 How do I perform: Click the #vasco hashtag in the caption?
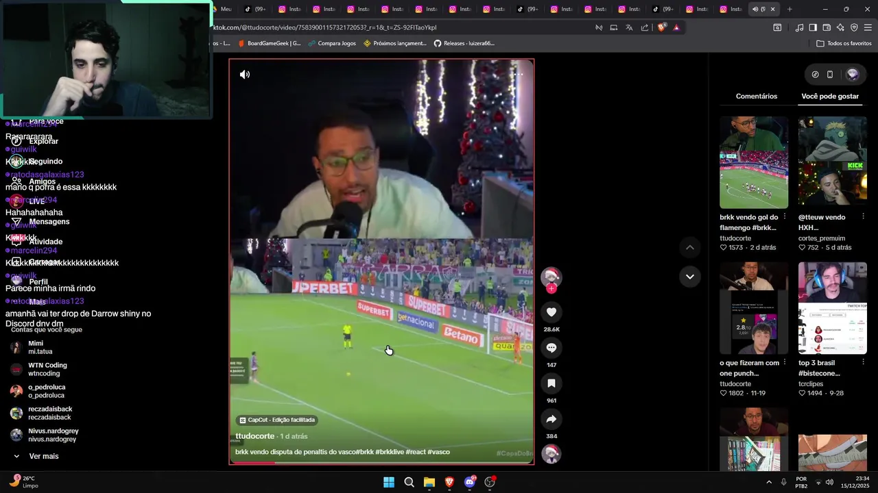(438, 452)
